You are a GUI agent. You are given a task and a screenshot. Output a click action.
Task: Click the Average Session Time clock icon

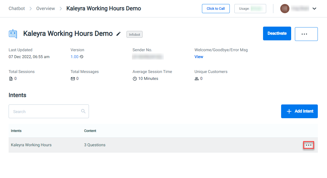pos(135,79)
